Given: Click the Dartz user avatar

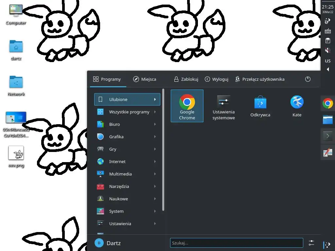Looking at the screenshot, I should coord(99,243).
